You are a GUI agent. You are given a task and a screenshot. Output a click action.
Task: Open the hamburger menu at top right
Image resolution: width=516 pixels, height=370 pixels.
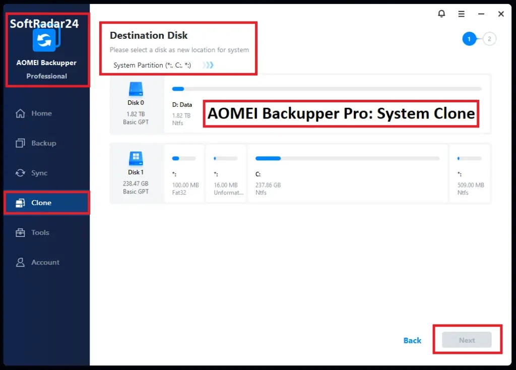(x=461, y=14)
